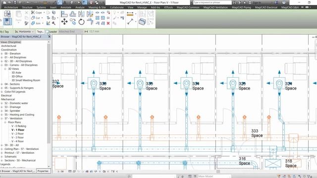Select the Mirror - Draw Axis tool
317x178 pixels.
[x=90, y=14]
